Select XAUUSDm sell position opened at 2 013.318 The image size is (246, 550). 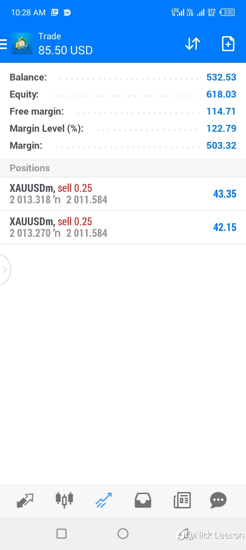pyautogui.click(x=123, y=194)
